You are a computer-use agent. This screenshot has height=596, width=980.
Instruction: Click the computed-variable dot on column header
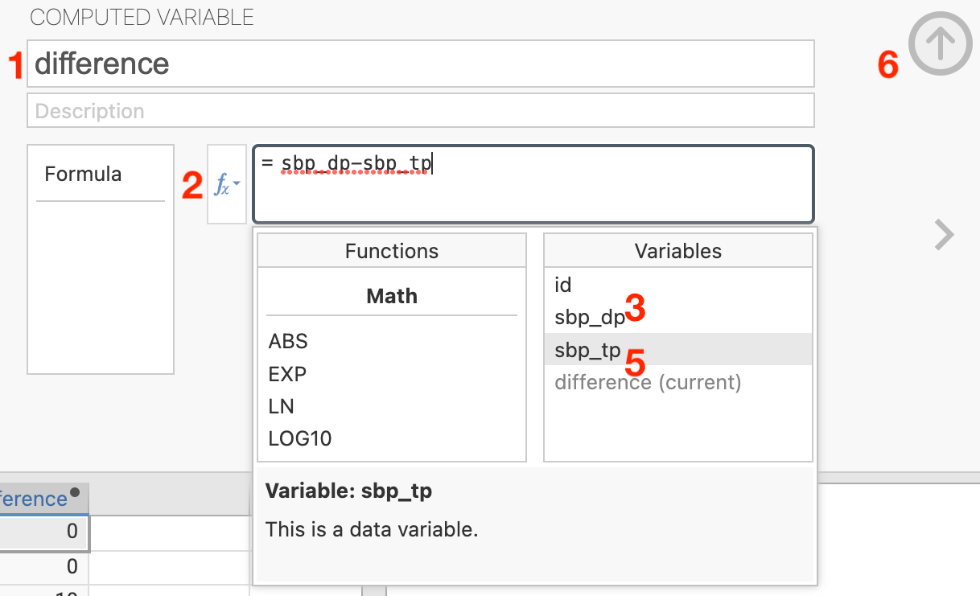pos(75,492)
